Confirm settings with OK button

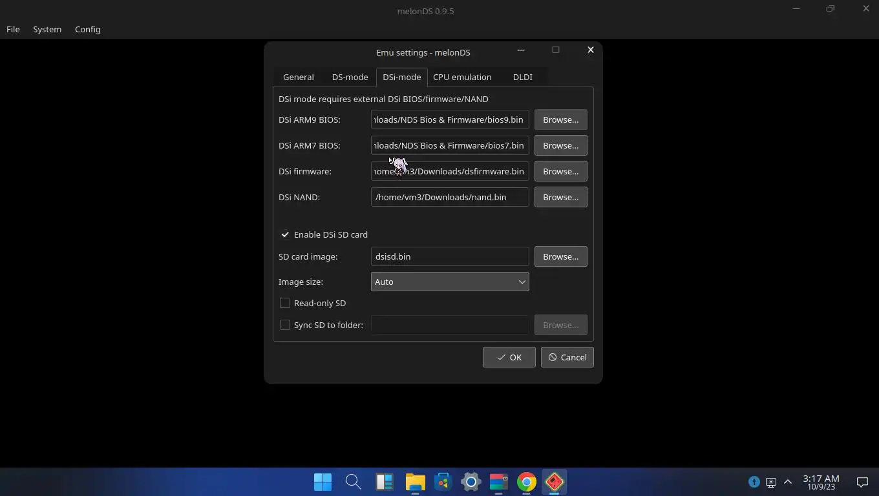point(509,357)
